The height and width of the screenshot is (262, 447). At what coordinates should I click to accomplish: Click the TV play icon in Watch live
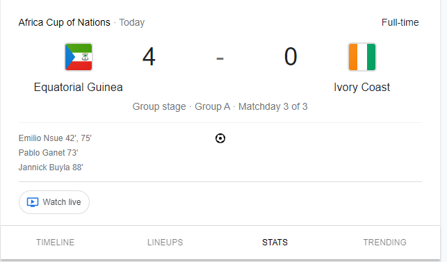coord(33,202)
